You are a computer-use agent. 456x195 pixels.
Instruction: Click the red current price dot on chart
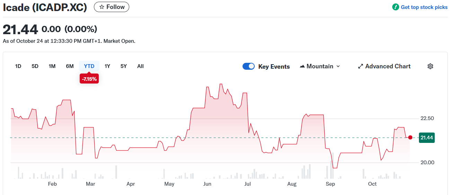[410, 137]
